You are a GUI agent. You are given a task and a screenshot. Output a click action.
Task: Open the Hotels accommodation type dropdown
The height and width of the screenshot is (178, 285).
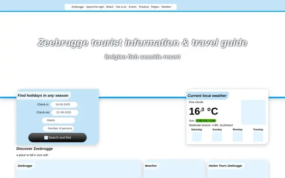(x=58, y=120)
